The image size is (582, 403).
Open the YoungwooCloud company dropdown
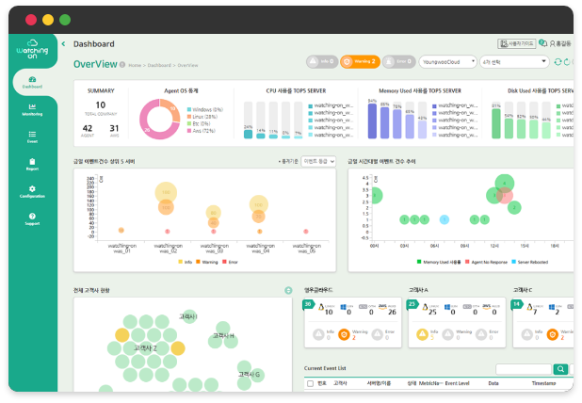point(446,62)
